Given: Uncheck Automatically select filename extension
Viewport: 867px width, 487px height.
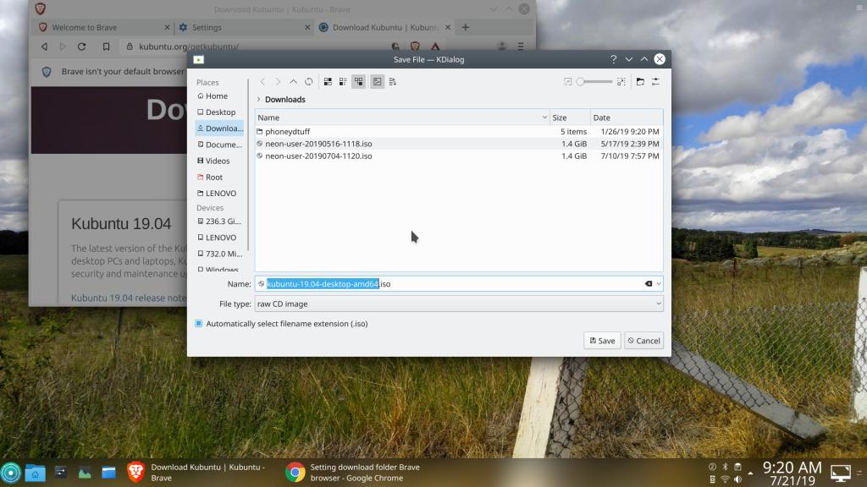Looking at the screenshot, I should pyautogui.click(x=199, y=324).
